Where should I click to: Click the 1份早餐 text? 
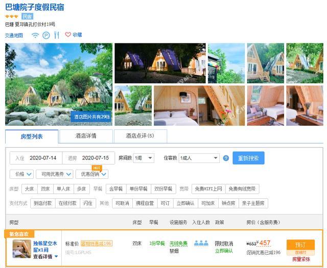[157, 243]
